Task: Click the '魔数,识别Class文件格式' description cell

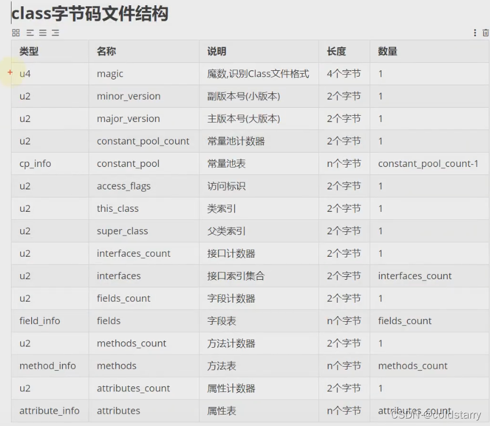Action: pyautogui.click(x=258, y=74)
